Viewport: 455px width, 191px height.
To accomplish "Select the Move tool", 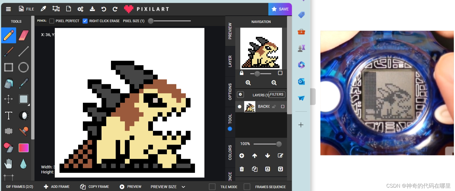I will point(9,99).
